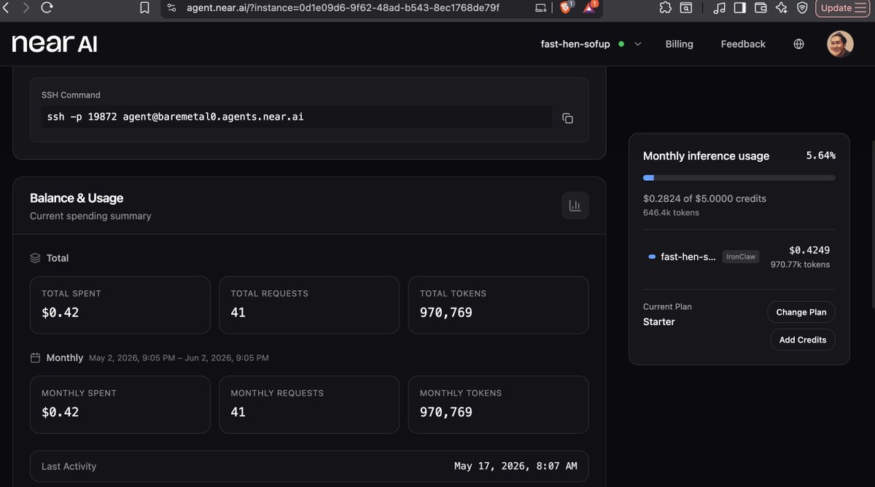
Task: Click the browser Update button
Action: click(x=836, y=8)
